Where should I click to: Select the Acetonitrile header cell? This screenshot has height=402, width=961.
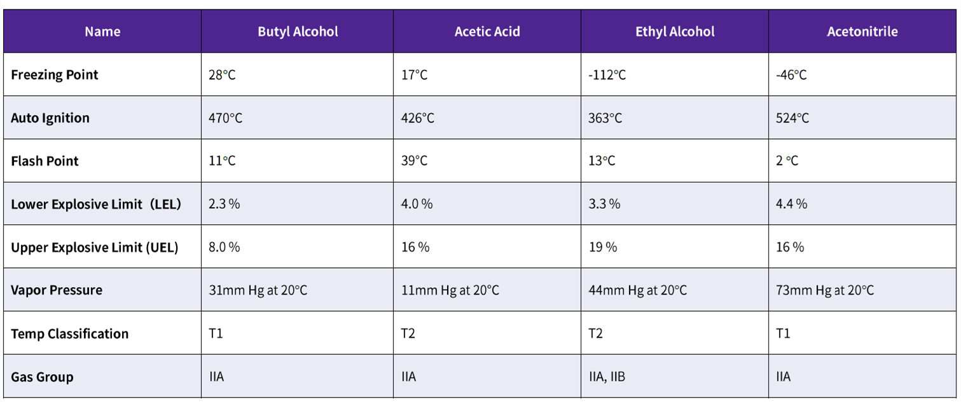click(x=862, y=32)
